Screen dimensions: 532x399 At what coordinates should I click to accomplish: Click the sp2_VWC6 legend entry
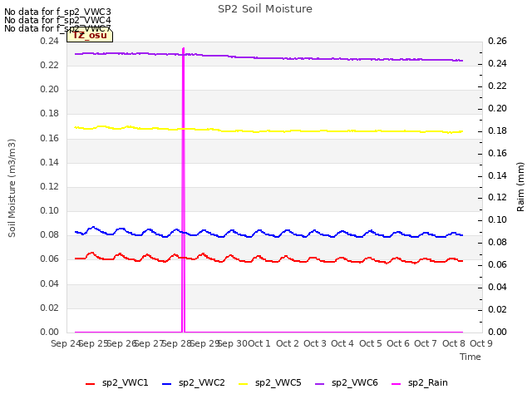[x=347, y=383]
